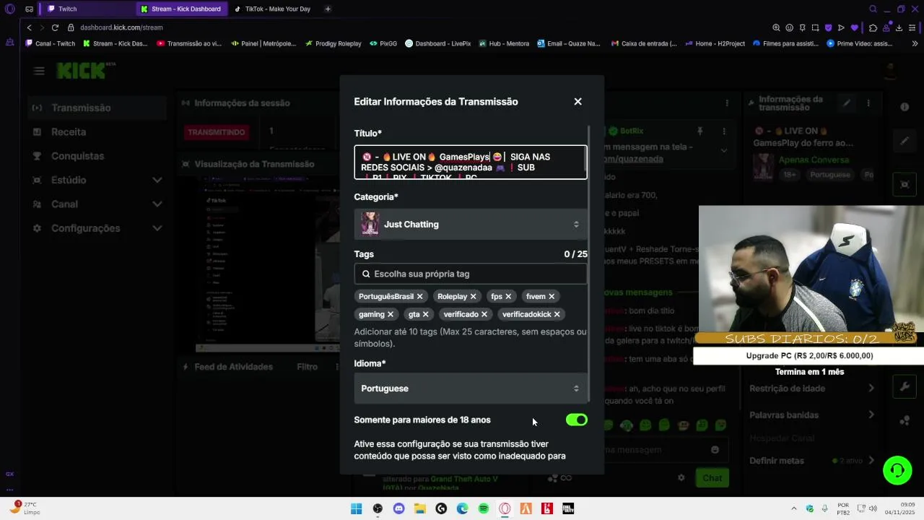Open File Explorer from the taskbar
The image size is (924, 520).
coord(420,509)
